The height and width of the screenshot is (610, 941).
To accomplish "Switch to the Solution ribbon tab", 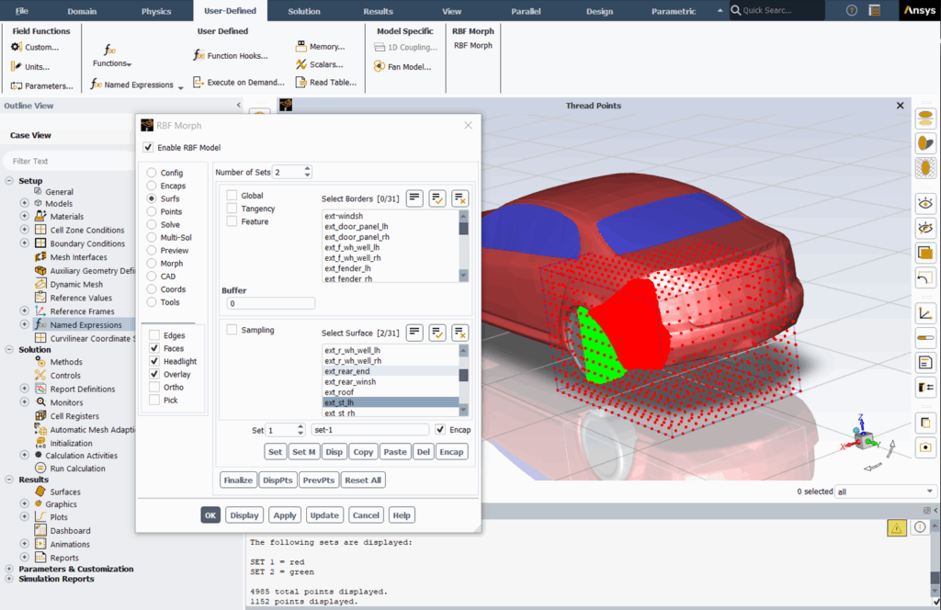I will click(306, 11).
